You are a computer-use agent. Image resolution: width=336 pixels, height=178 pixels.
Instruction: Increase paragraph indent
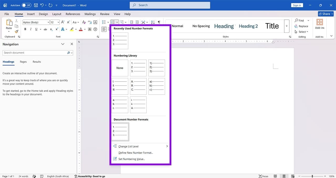click(137, 22)
